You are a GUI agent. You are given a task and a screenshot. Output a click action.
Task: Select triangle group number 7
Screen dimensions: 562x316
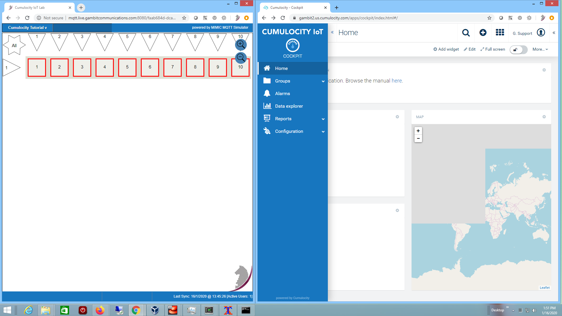(172, 42)
